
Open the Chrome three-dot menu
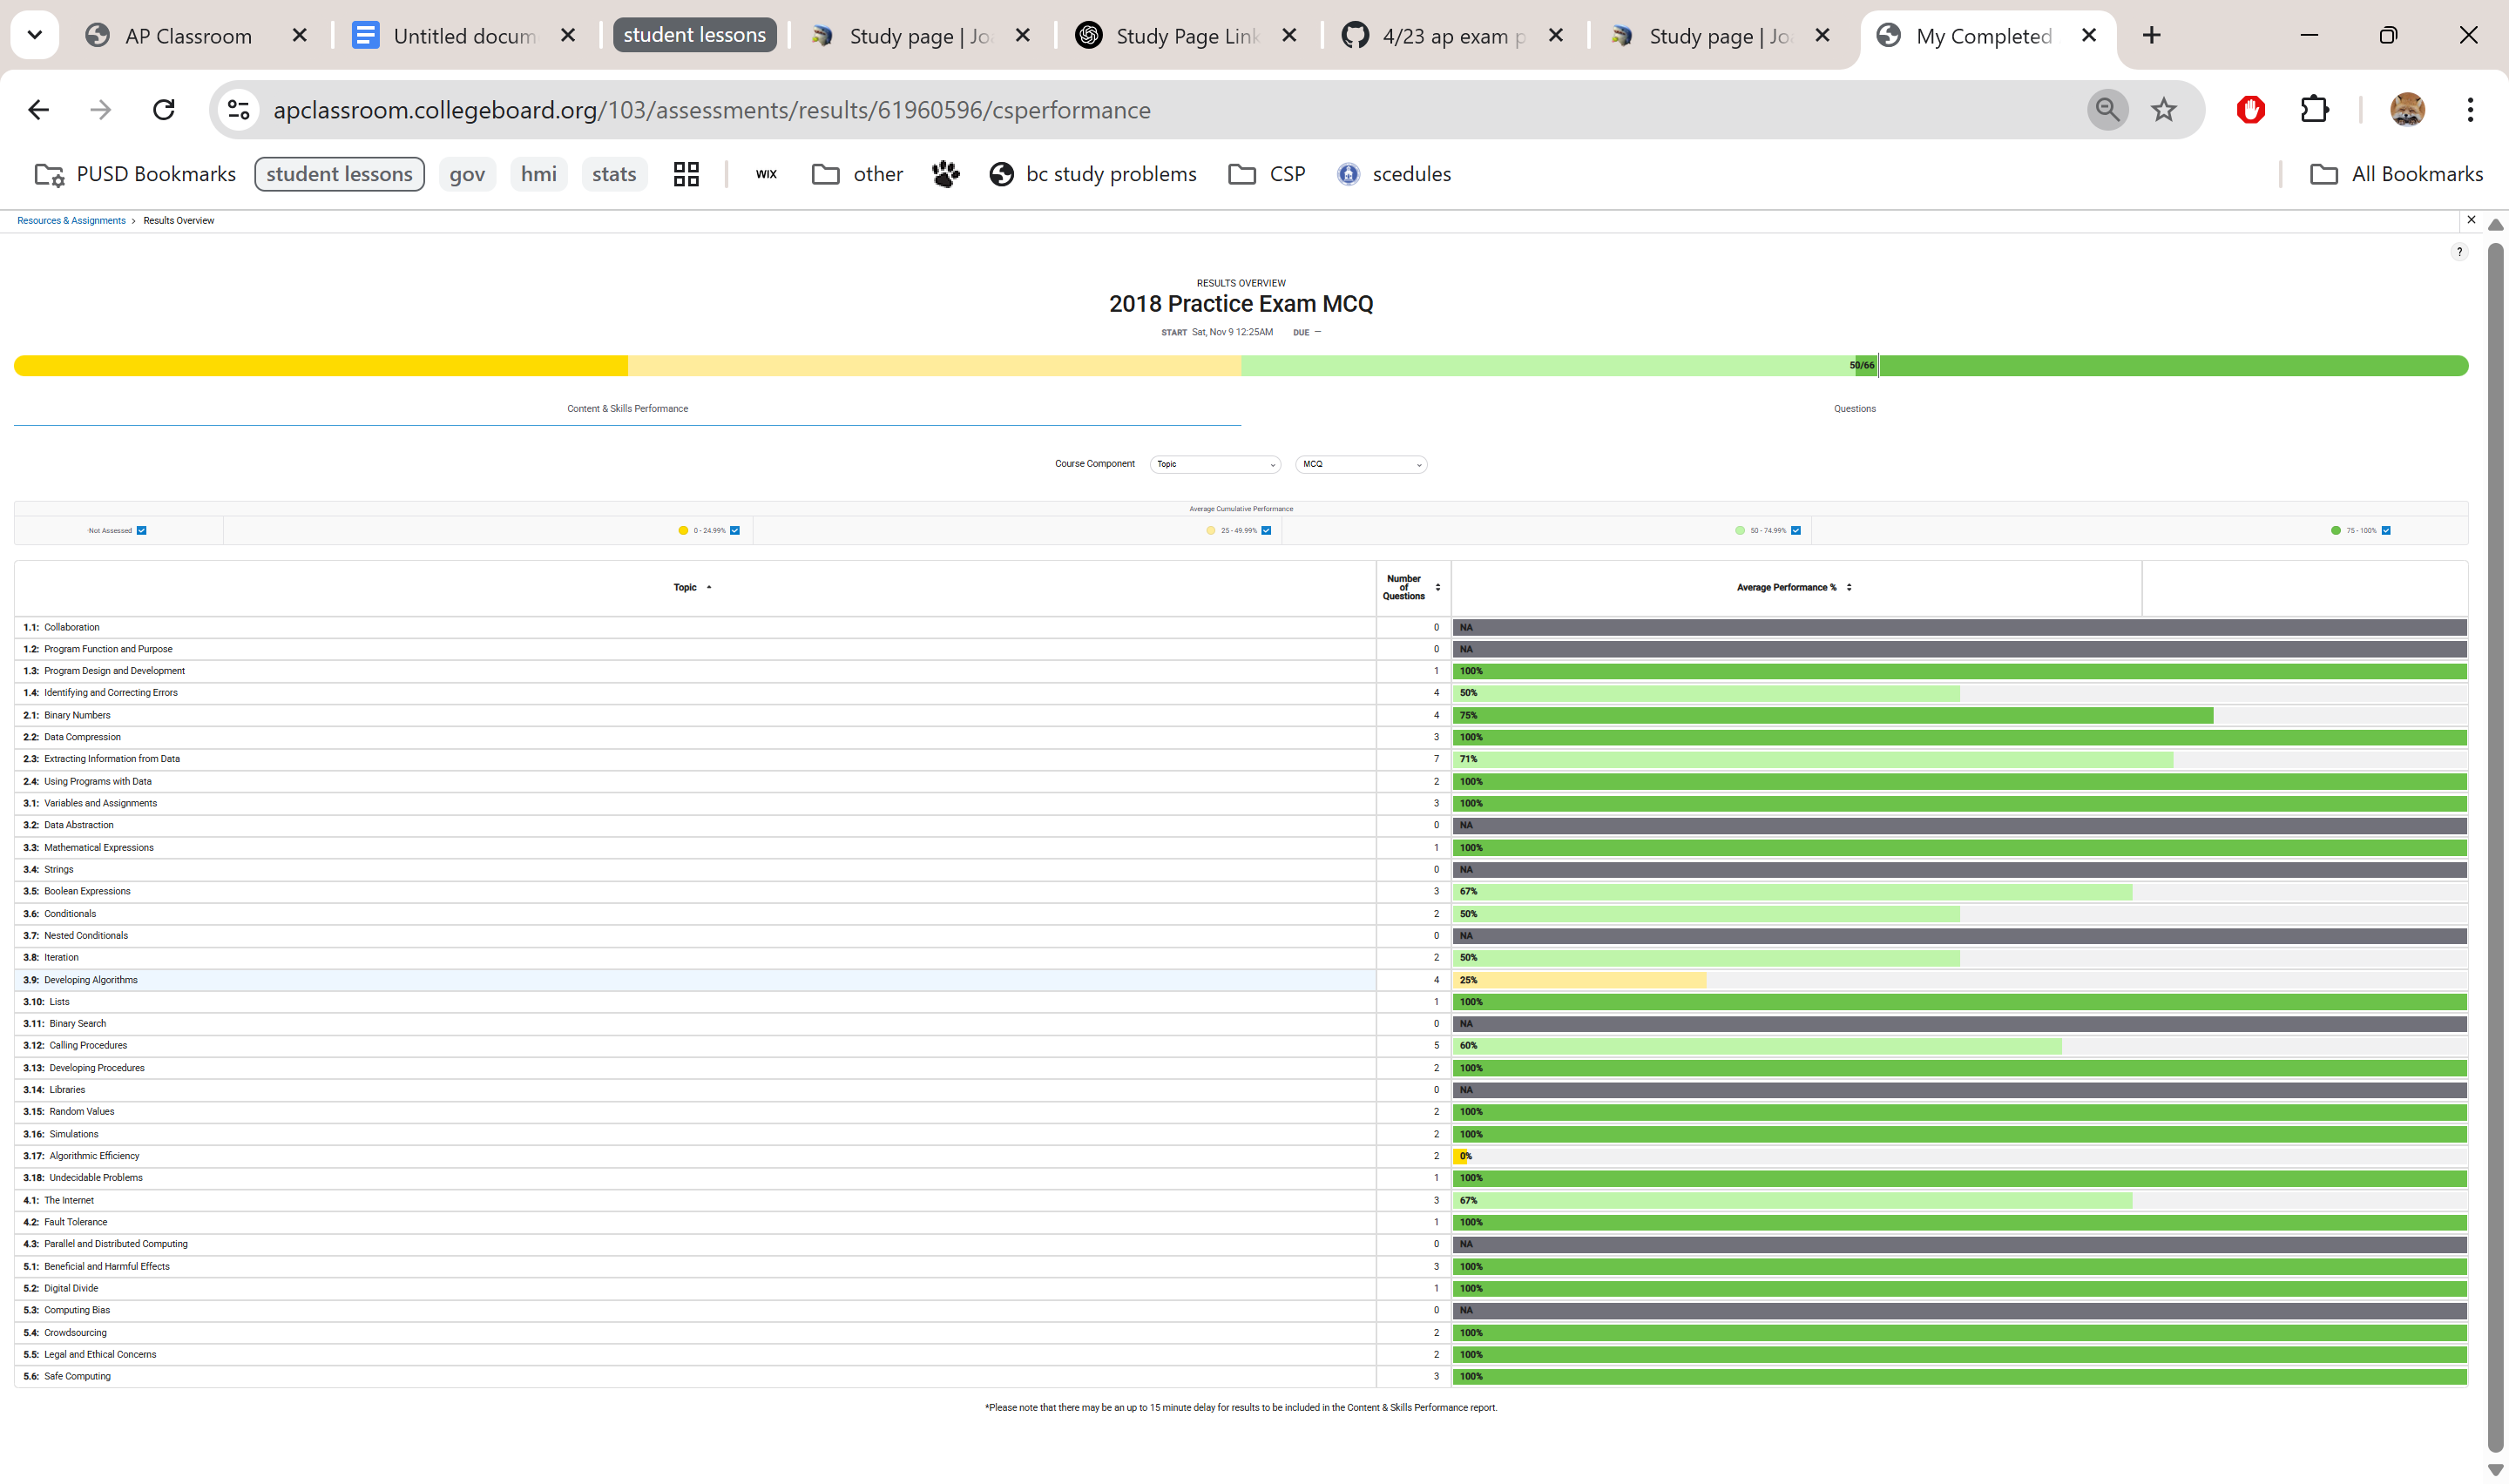pyautogui.click(x=2470, y=110)
